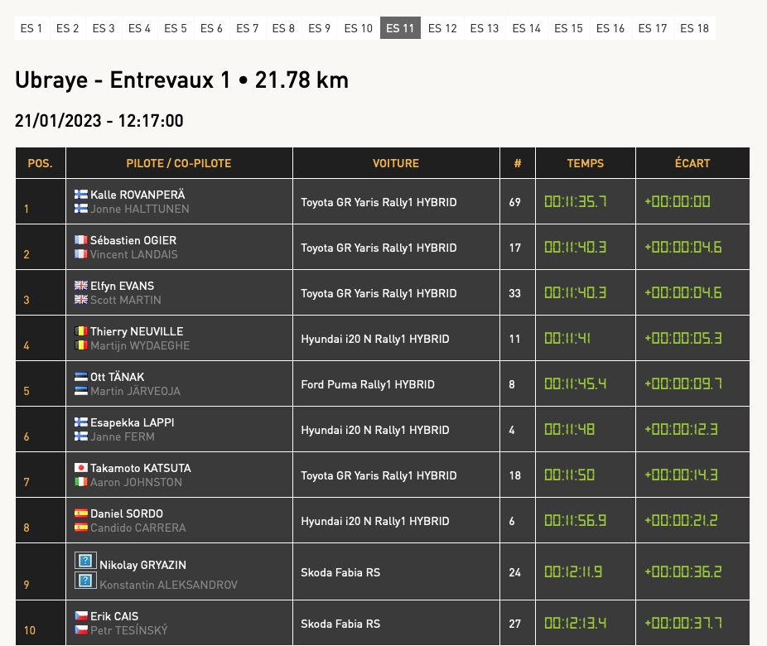Click the date 21/01/2023 - 12:17:00
Image resolution: width=767 pixels, height=646 pixels.
click(x=99, y=120)
